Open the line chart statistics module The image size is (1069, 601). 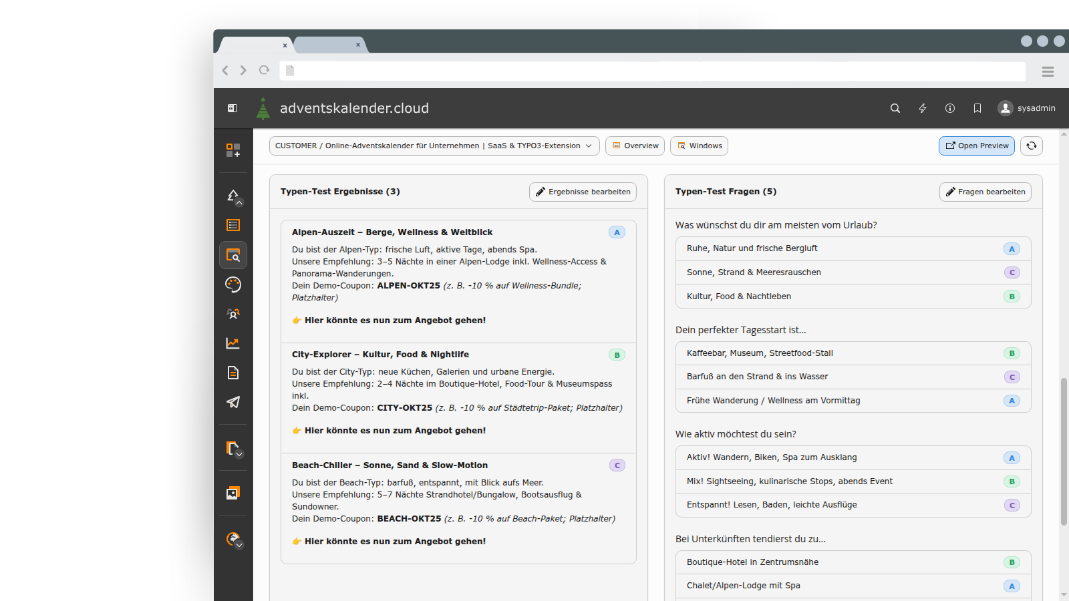point(233,343)
